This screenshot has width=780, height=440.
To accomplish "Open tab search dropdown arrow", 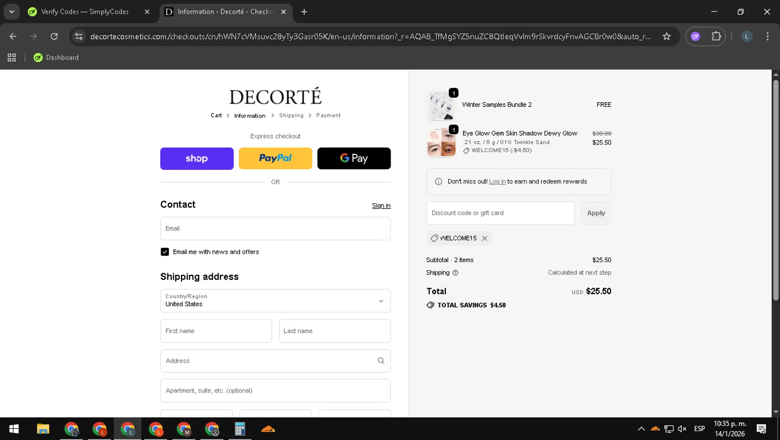I will (11, 11).
